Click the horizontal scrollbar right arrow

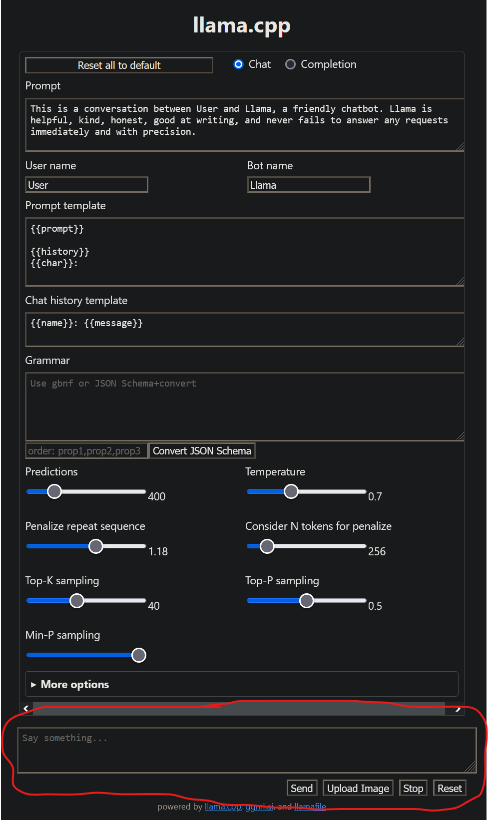[458, 709]
